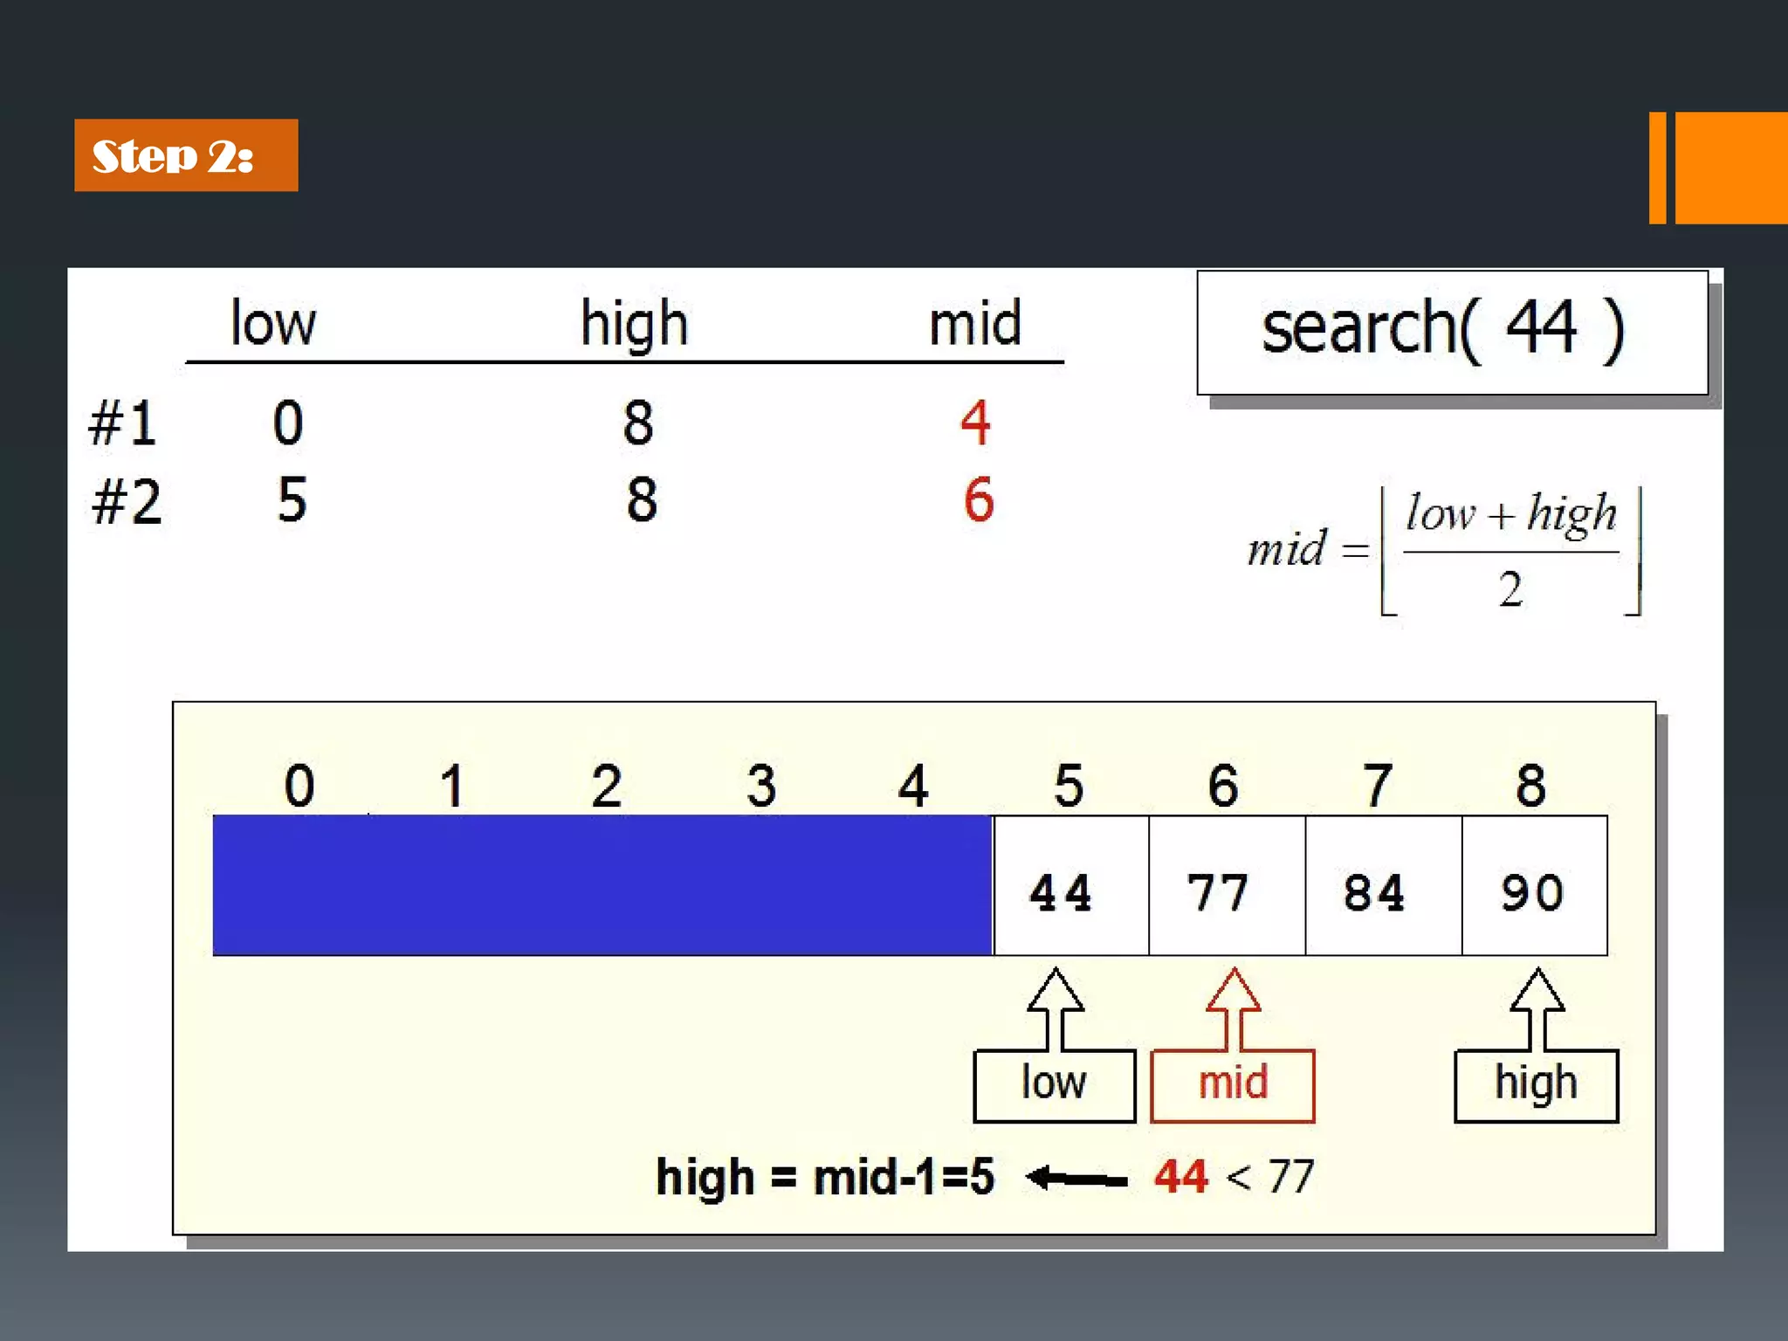Screen dimensions: 1788x1341
Task: Click the text high = mid-1=5
Action: (x=824, y=1177)
